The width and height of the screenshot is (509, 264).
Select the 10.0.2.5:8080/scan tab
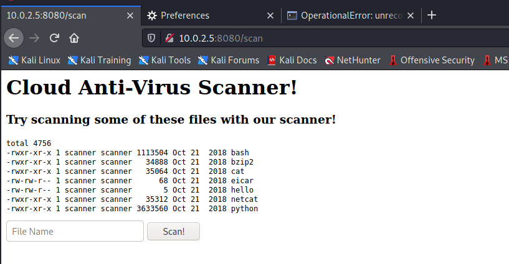coord(71,16)
